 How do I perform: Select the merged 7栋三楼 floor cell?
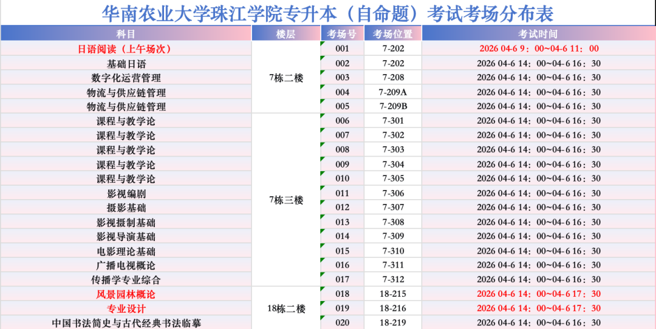tap(285, 200)
